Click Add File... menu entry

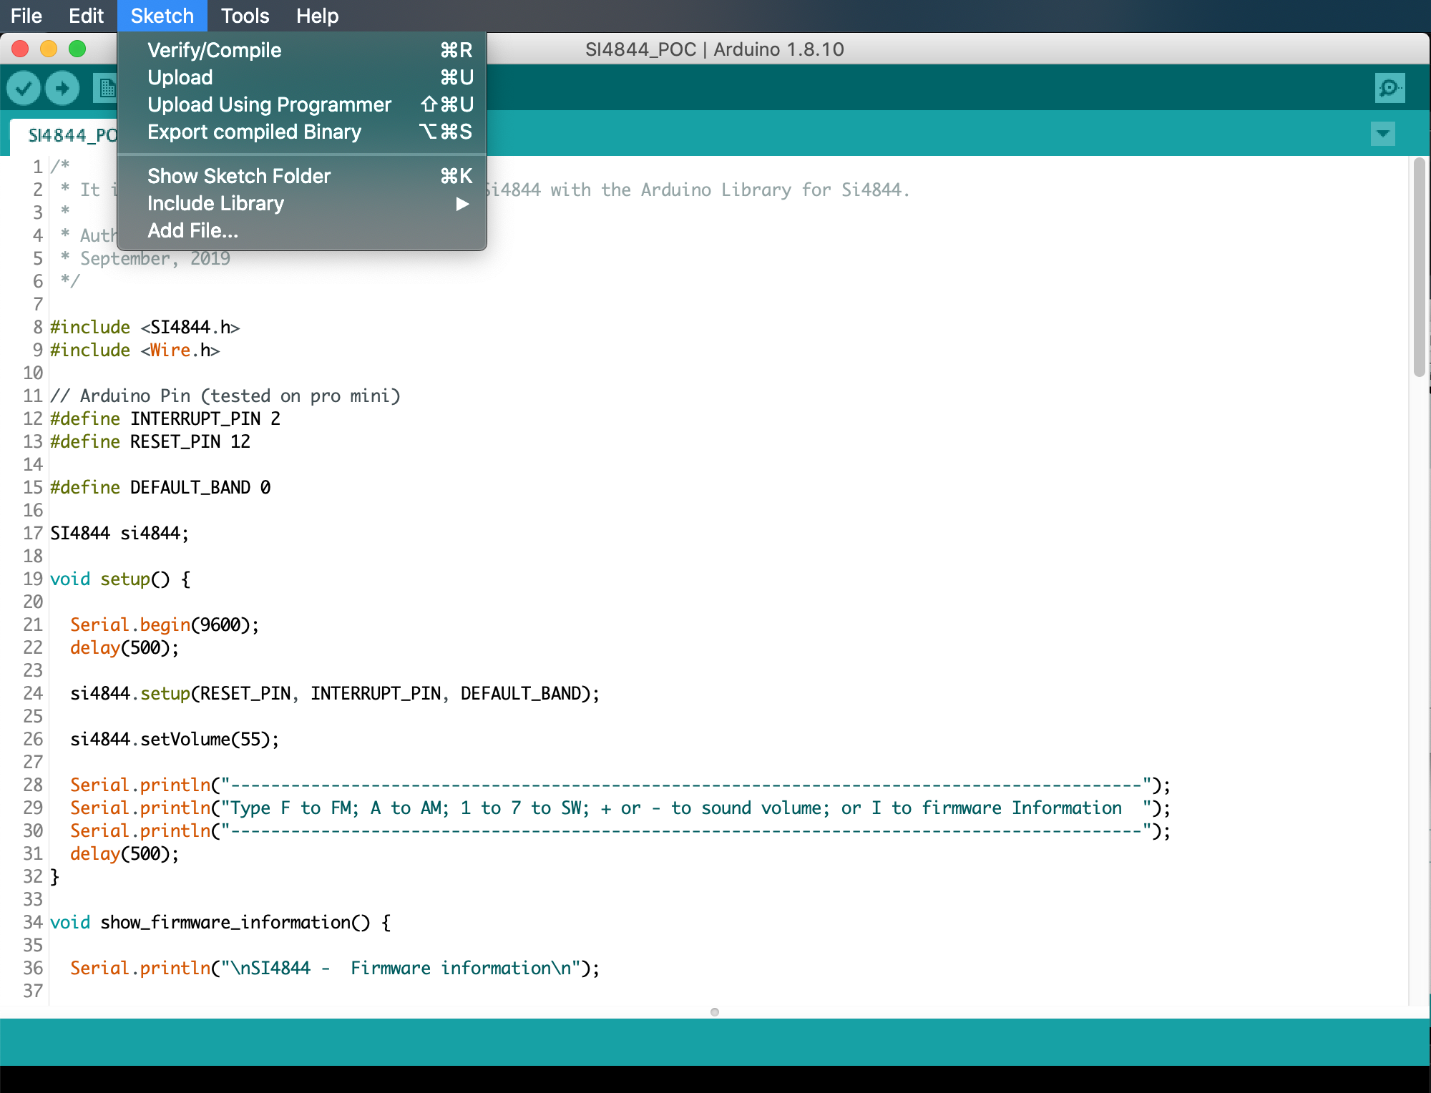[192, 230]
